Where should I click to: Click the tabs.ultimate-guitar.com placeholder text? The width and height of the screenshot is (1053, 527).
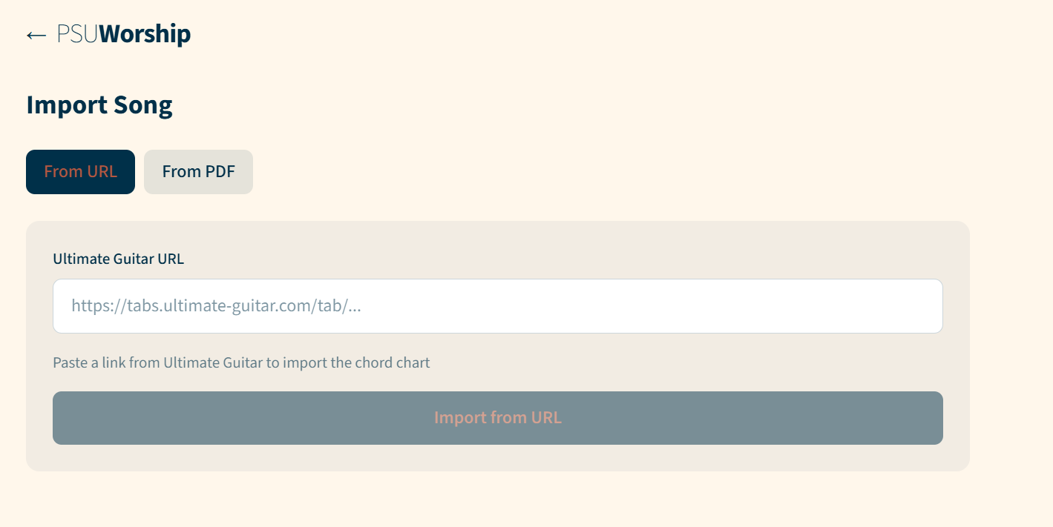[x=216, y=306]
